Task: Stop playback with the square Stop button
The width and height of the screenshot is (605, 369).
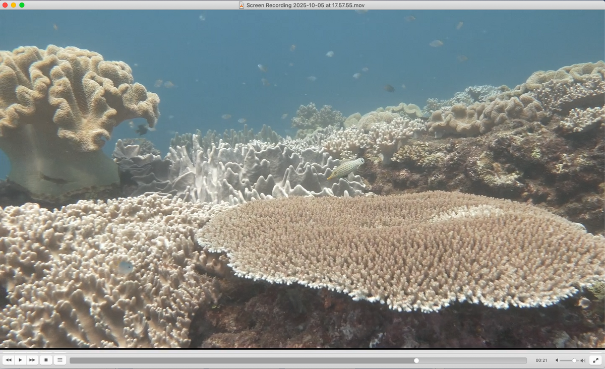Action: (46, 360)
